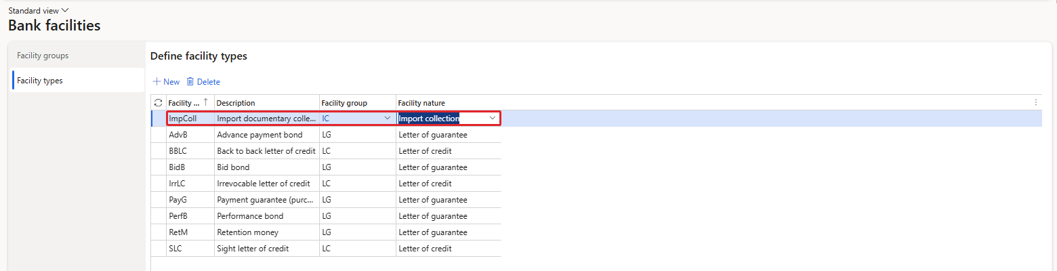This screenshot has width=1057, height=271.
Task: Select the row checkbox for AdvB
Action: (158, 135)
